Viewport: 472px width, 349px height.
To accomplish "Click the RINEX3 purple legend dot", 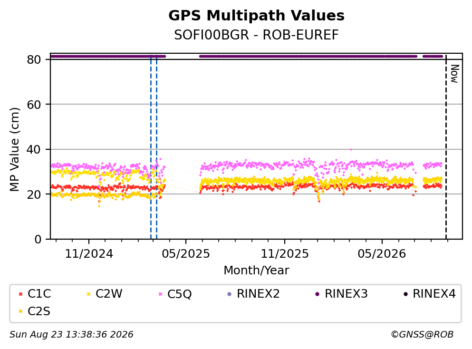I will coord(317,294).
